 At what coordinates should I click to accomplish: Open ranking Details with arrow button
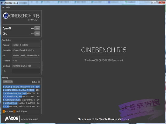[39, 82]
